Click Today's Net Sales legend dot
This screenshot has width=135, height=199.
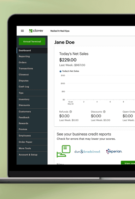60,71
